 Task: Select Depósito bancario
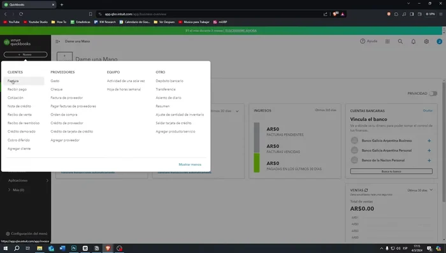169,81
